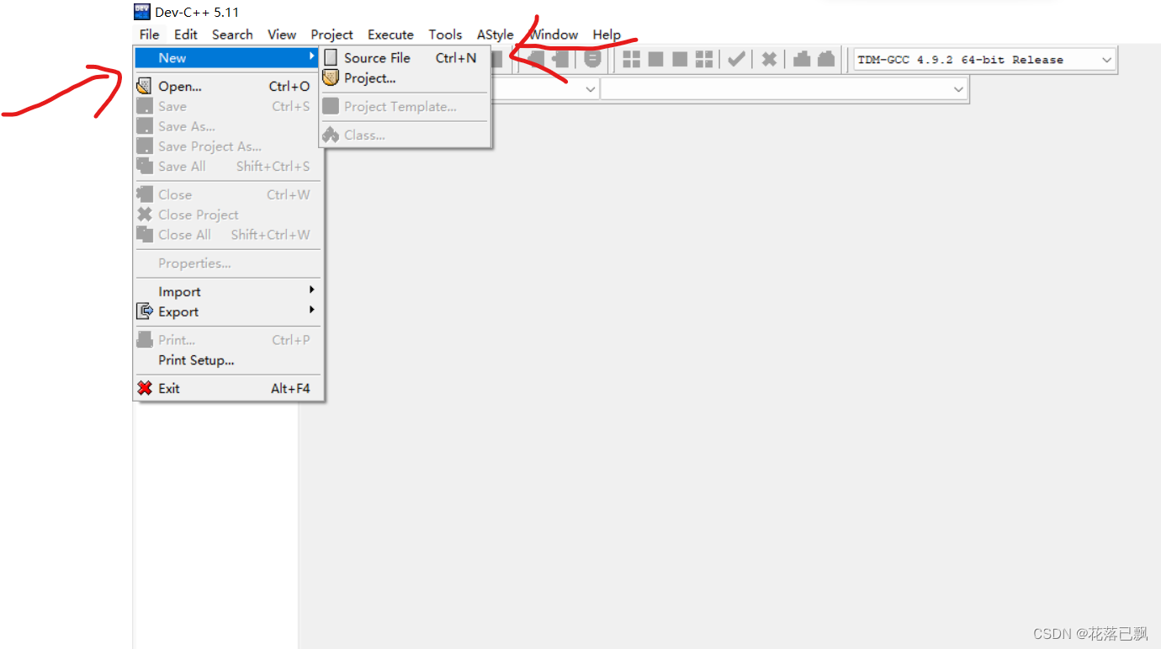1161x649 pixels.
Task: Click the greyed-out Save entry
Action: click(x=228, y=106)
